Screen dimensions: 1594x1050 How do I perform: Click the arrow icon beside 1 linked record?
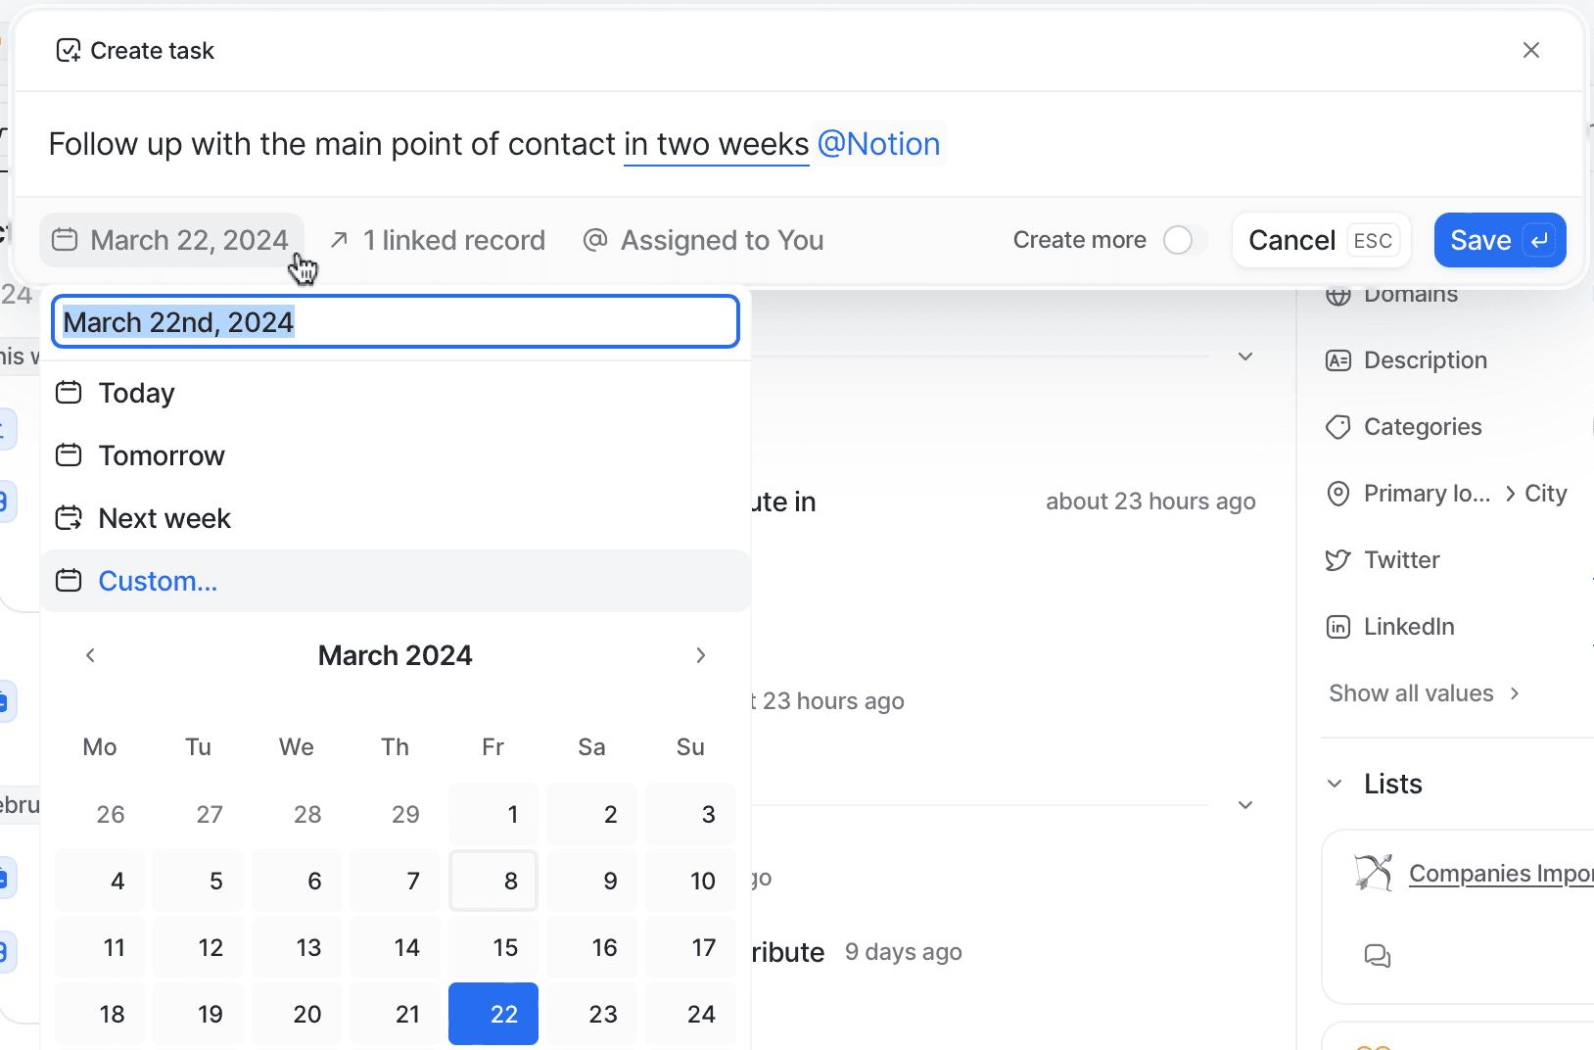click(340, 239)
